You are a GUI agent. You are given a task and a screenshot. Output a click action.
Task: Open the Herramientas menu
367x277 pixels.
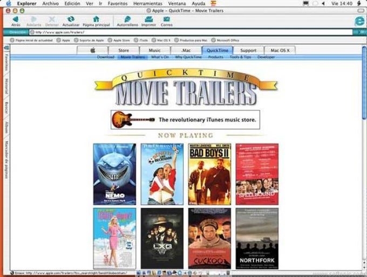pos(148,4)
